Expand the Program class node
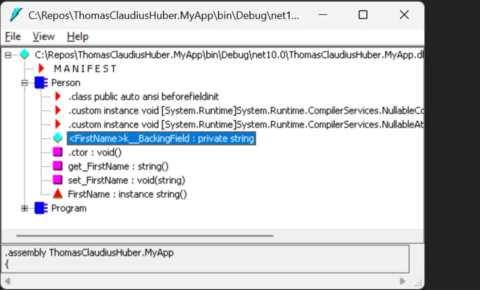 pyautogui.click(x=25, y=208)
